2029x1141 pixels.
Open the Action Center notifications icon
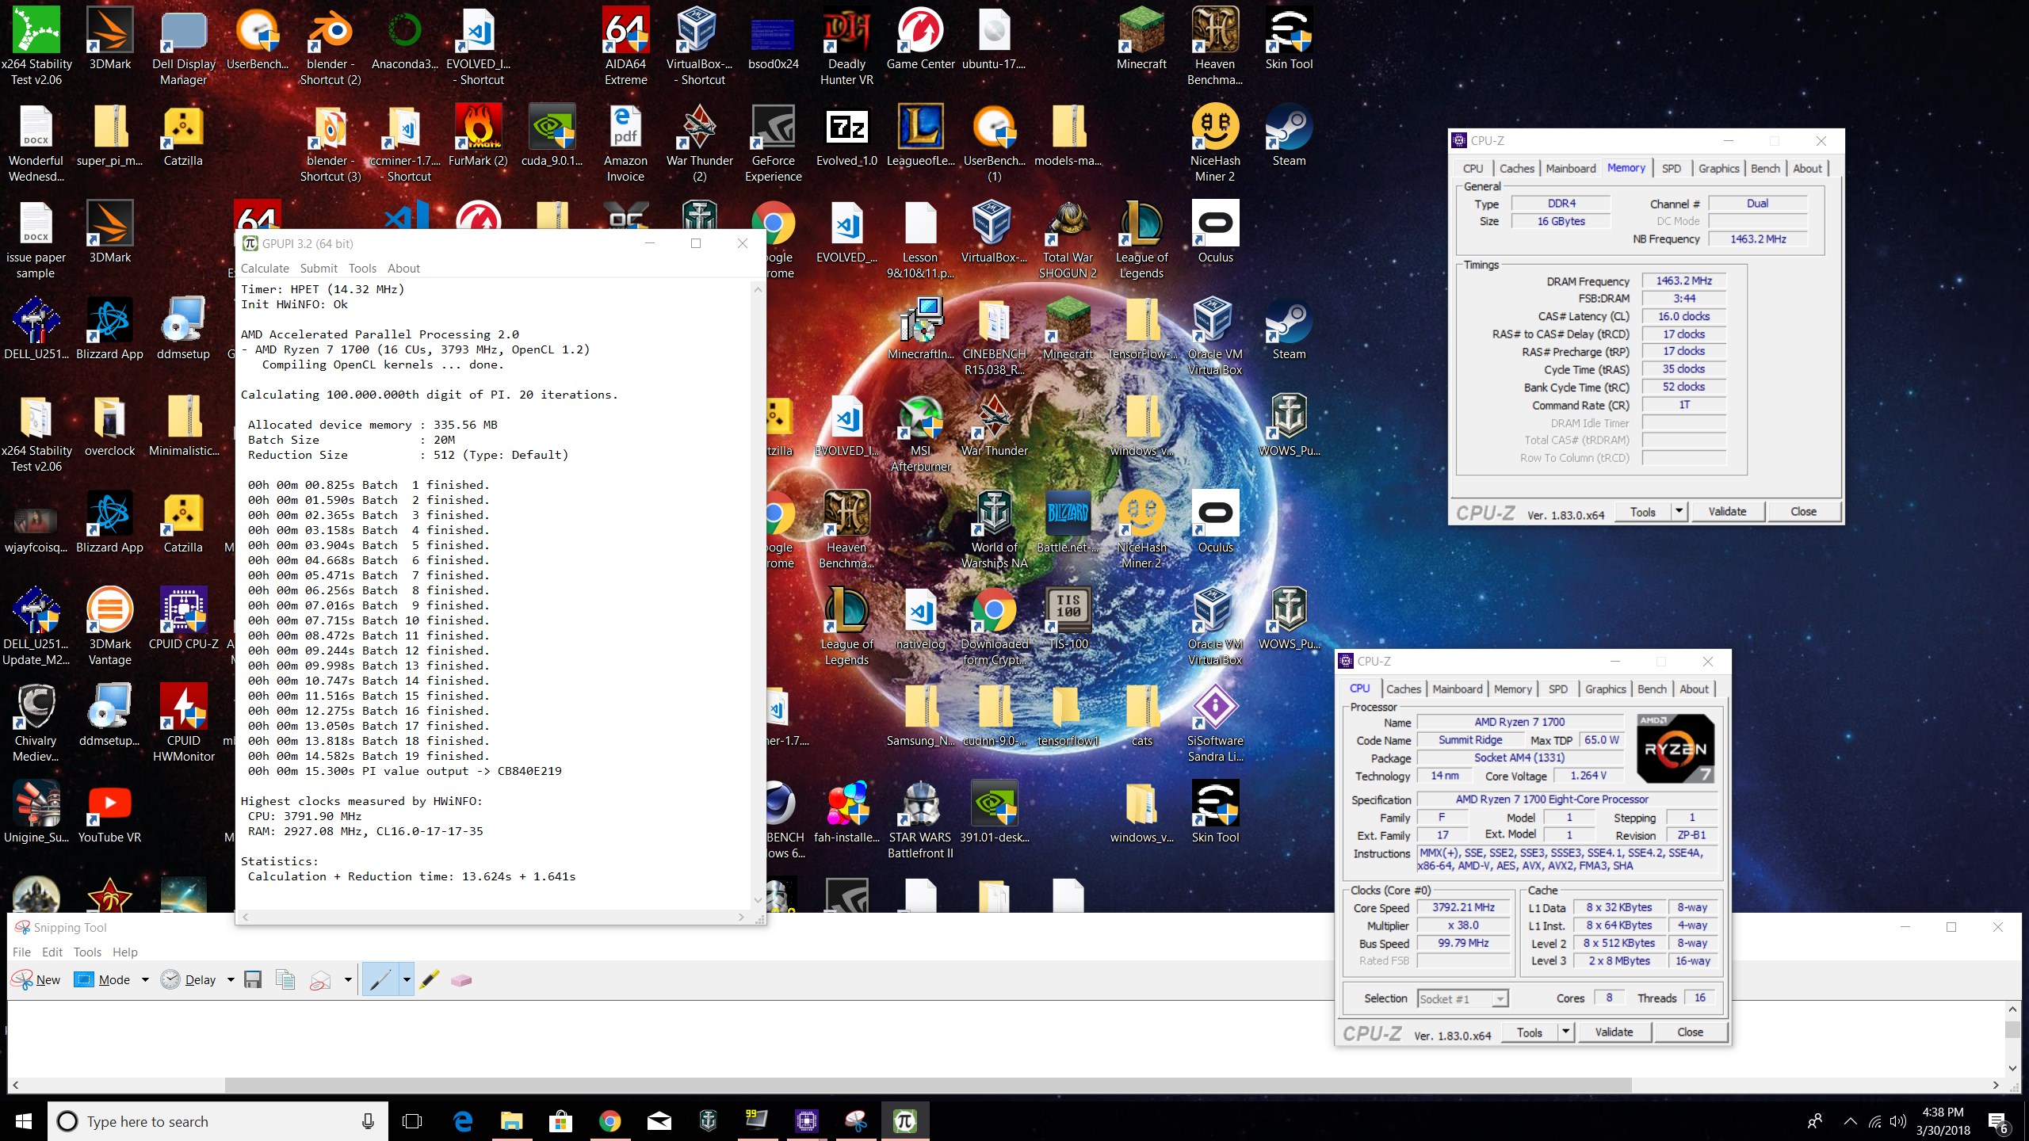tap(1997, 1121)
